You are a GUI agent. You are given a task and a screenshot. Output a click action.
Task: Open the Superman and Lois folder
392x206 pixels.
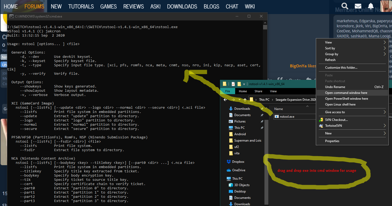point(248,141)
